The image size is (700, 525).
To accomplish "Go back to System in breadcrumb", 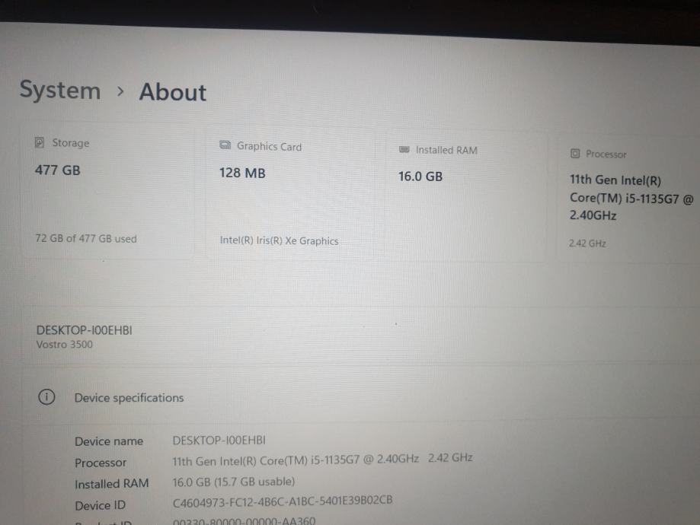I will click(60, 90).
